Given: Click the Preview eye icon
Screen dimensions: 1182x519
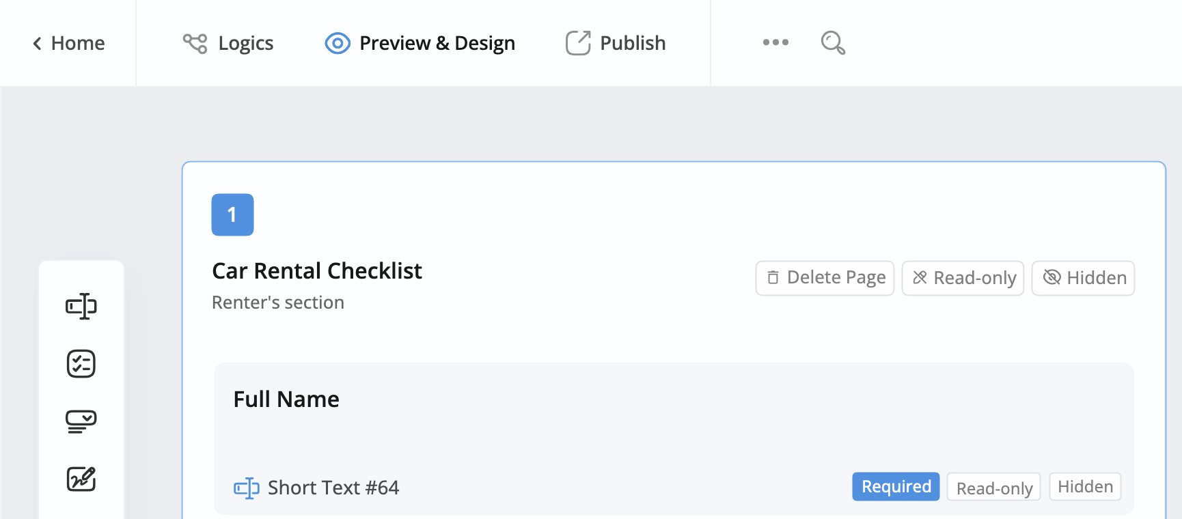Looking at the screenshot, I should tap(338, 43).
